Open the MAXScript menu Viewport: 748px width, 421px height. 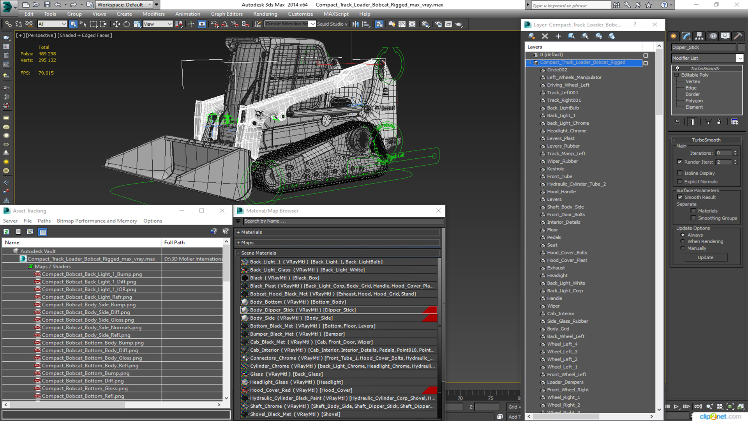336,14
